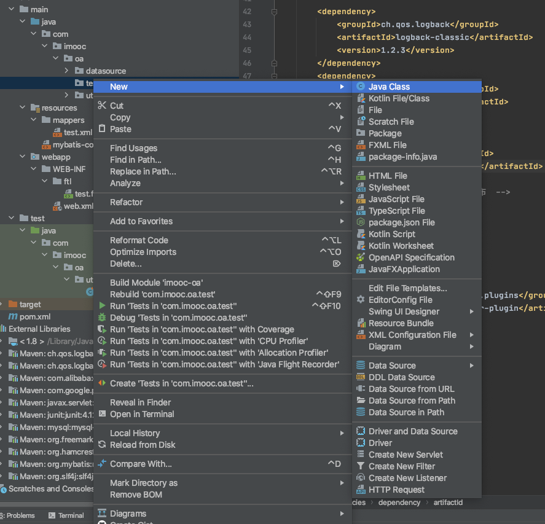
Task: Select Java Class from the New submenu
Action: coord(417,87)
